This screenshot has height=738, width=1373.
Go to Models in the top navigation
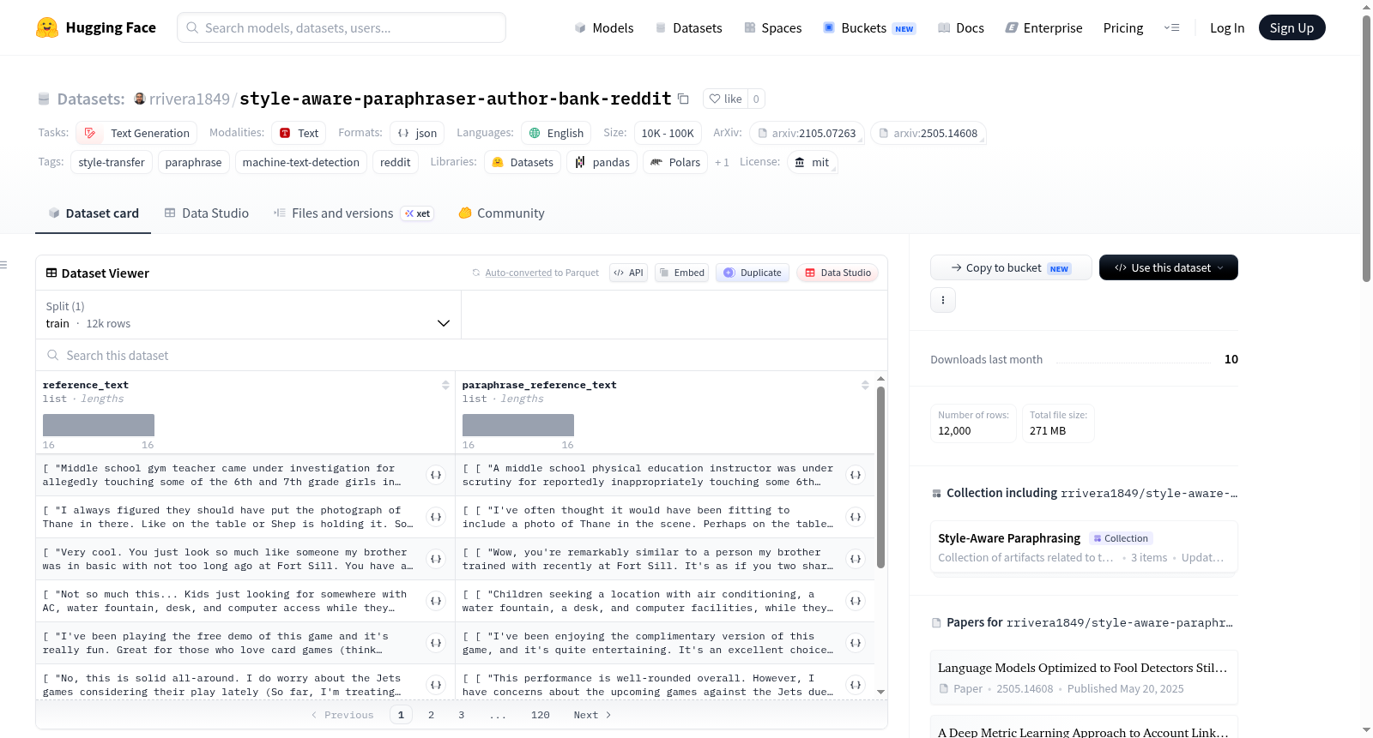pos(603,27)
